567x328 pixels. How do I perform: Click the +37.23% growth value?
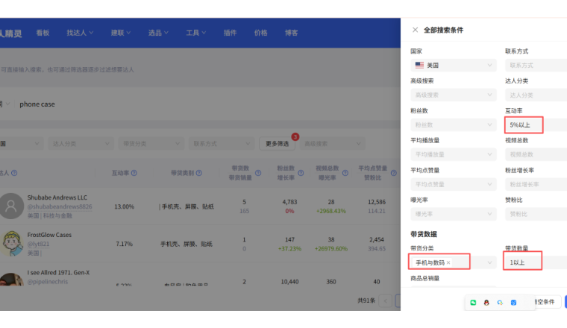(289, 248)
